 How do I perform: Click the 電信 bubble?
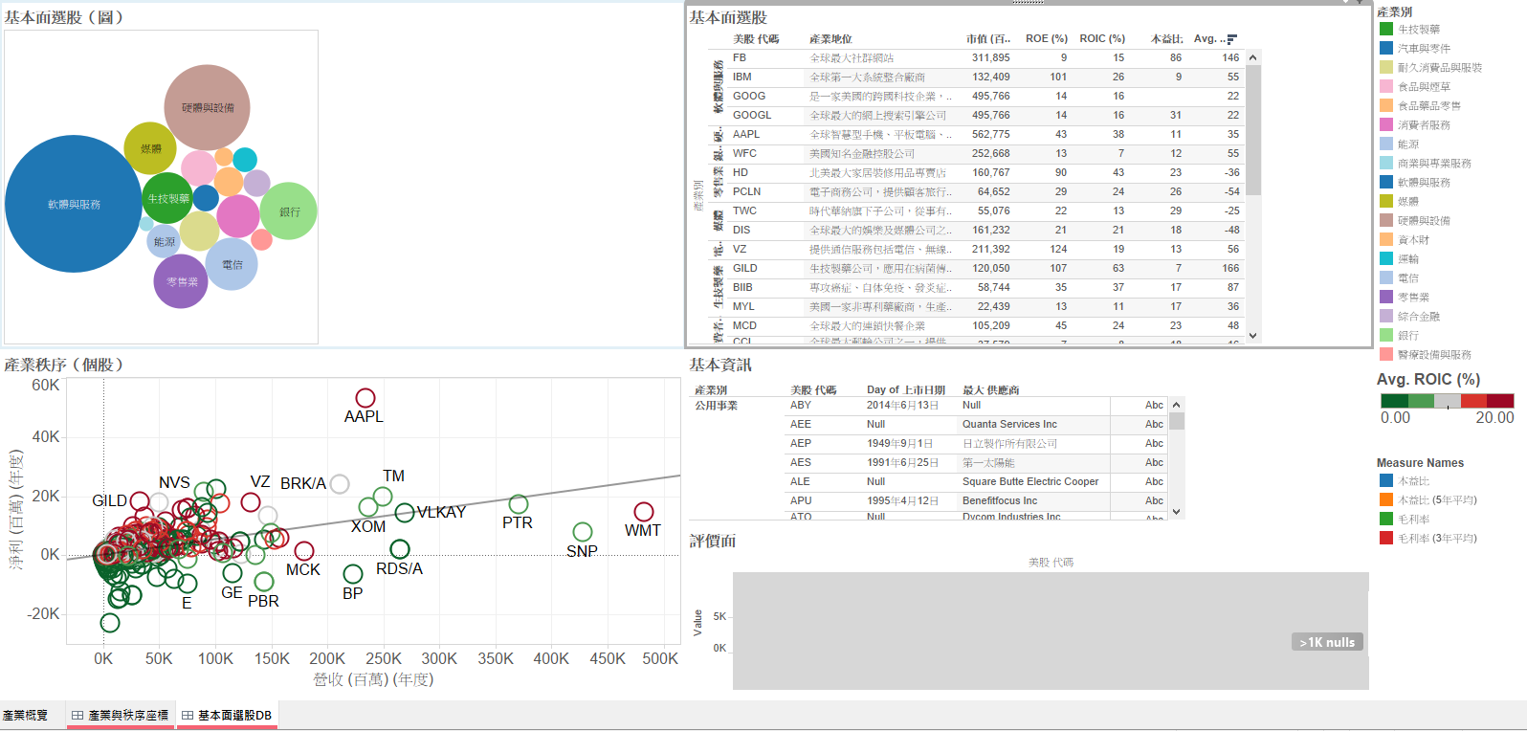point(232,264)
